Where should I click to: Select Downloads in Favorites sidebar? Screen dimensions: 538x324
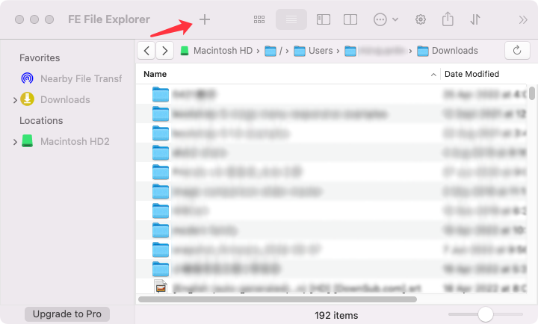[65, 100]
